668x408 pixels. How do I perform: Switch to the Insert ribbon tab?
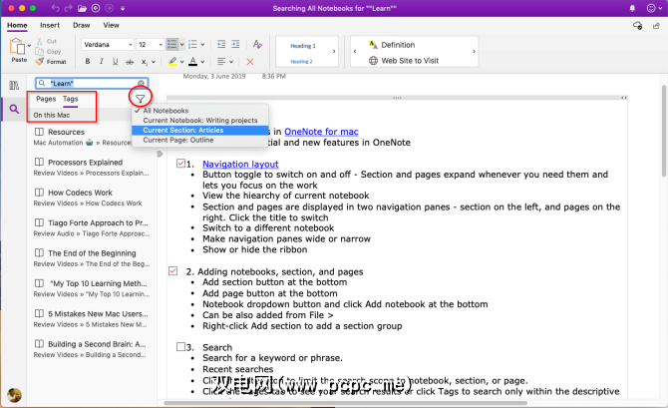(50, 24)
